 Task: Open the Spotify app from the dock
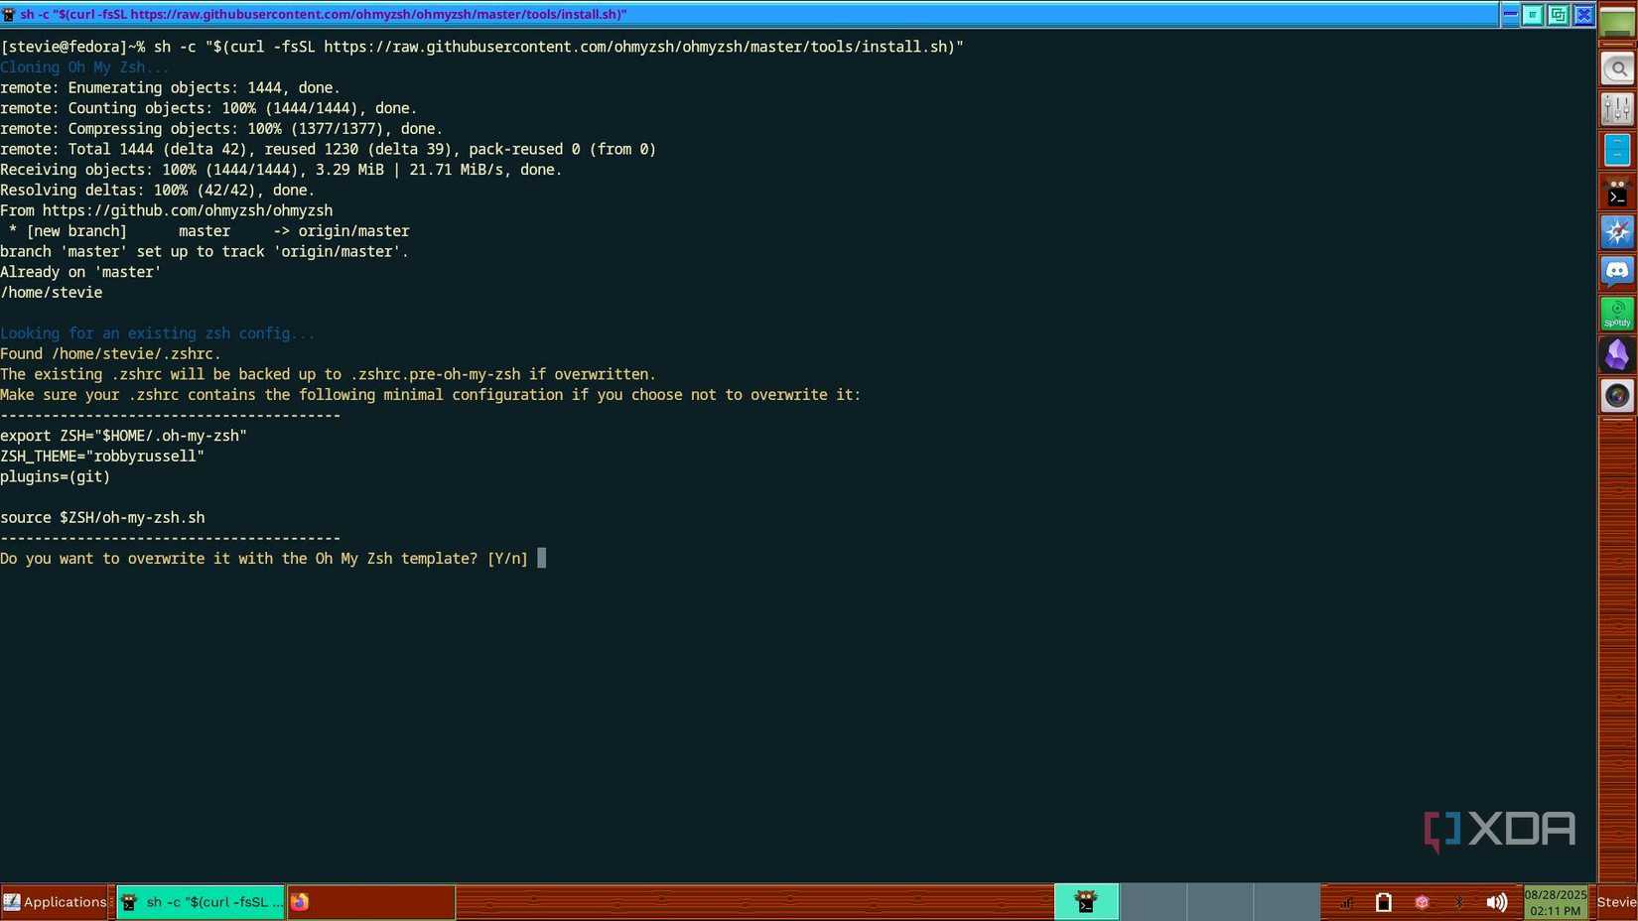coord(1617,312)
